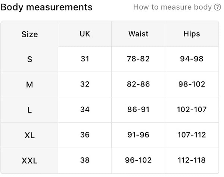Image resolution: width=224 pixels, height=177 pixels.
Task: Click the Body measurements heading
Action: [x=47, y=7]
